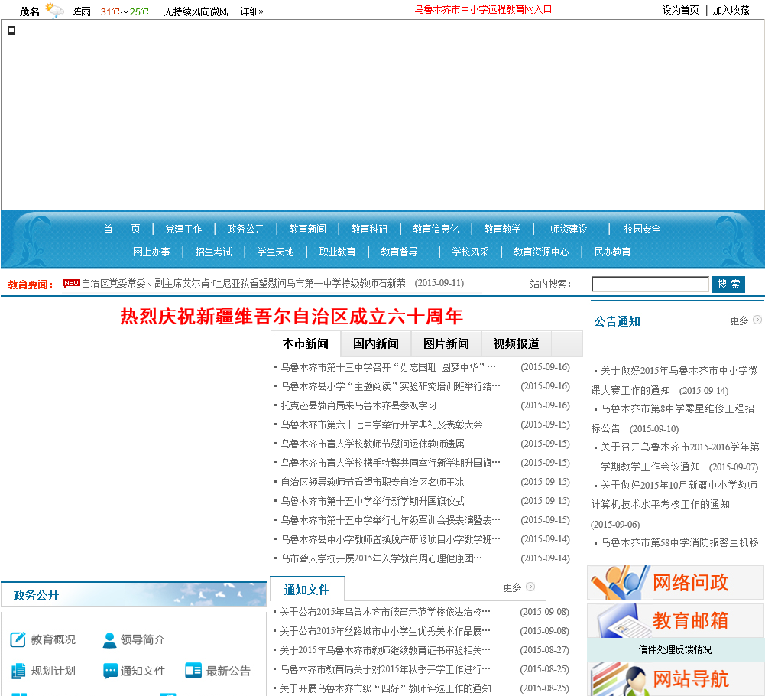The height and width of the screenshot is (696, 765).
Task: Open 党建工作 in the navigation bar
Action: (x=183, y=229)
